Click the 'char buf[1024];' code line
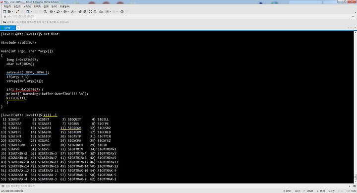 [20, 64]
